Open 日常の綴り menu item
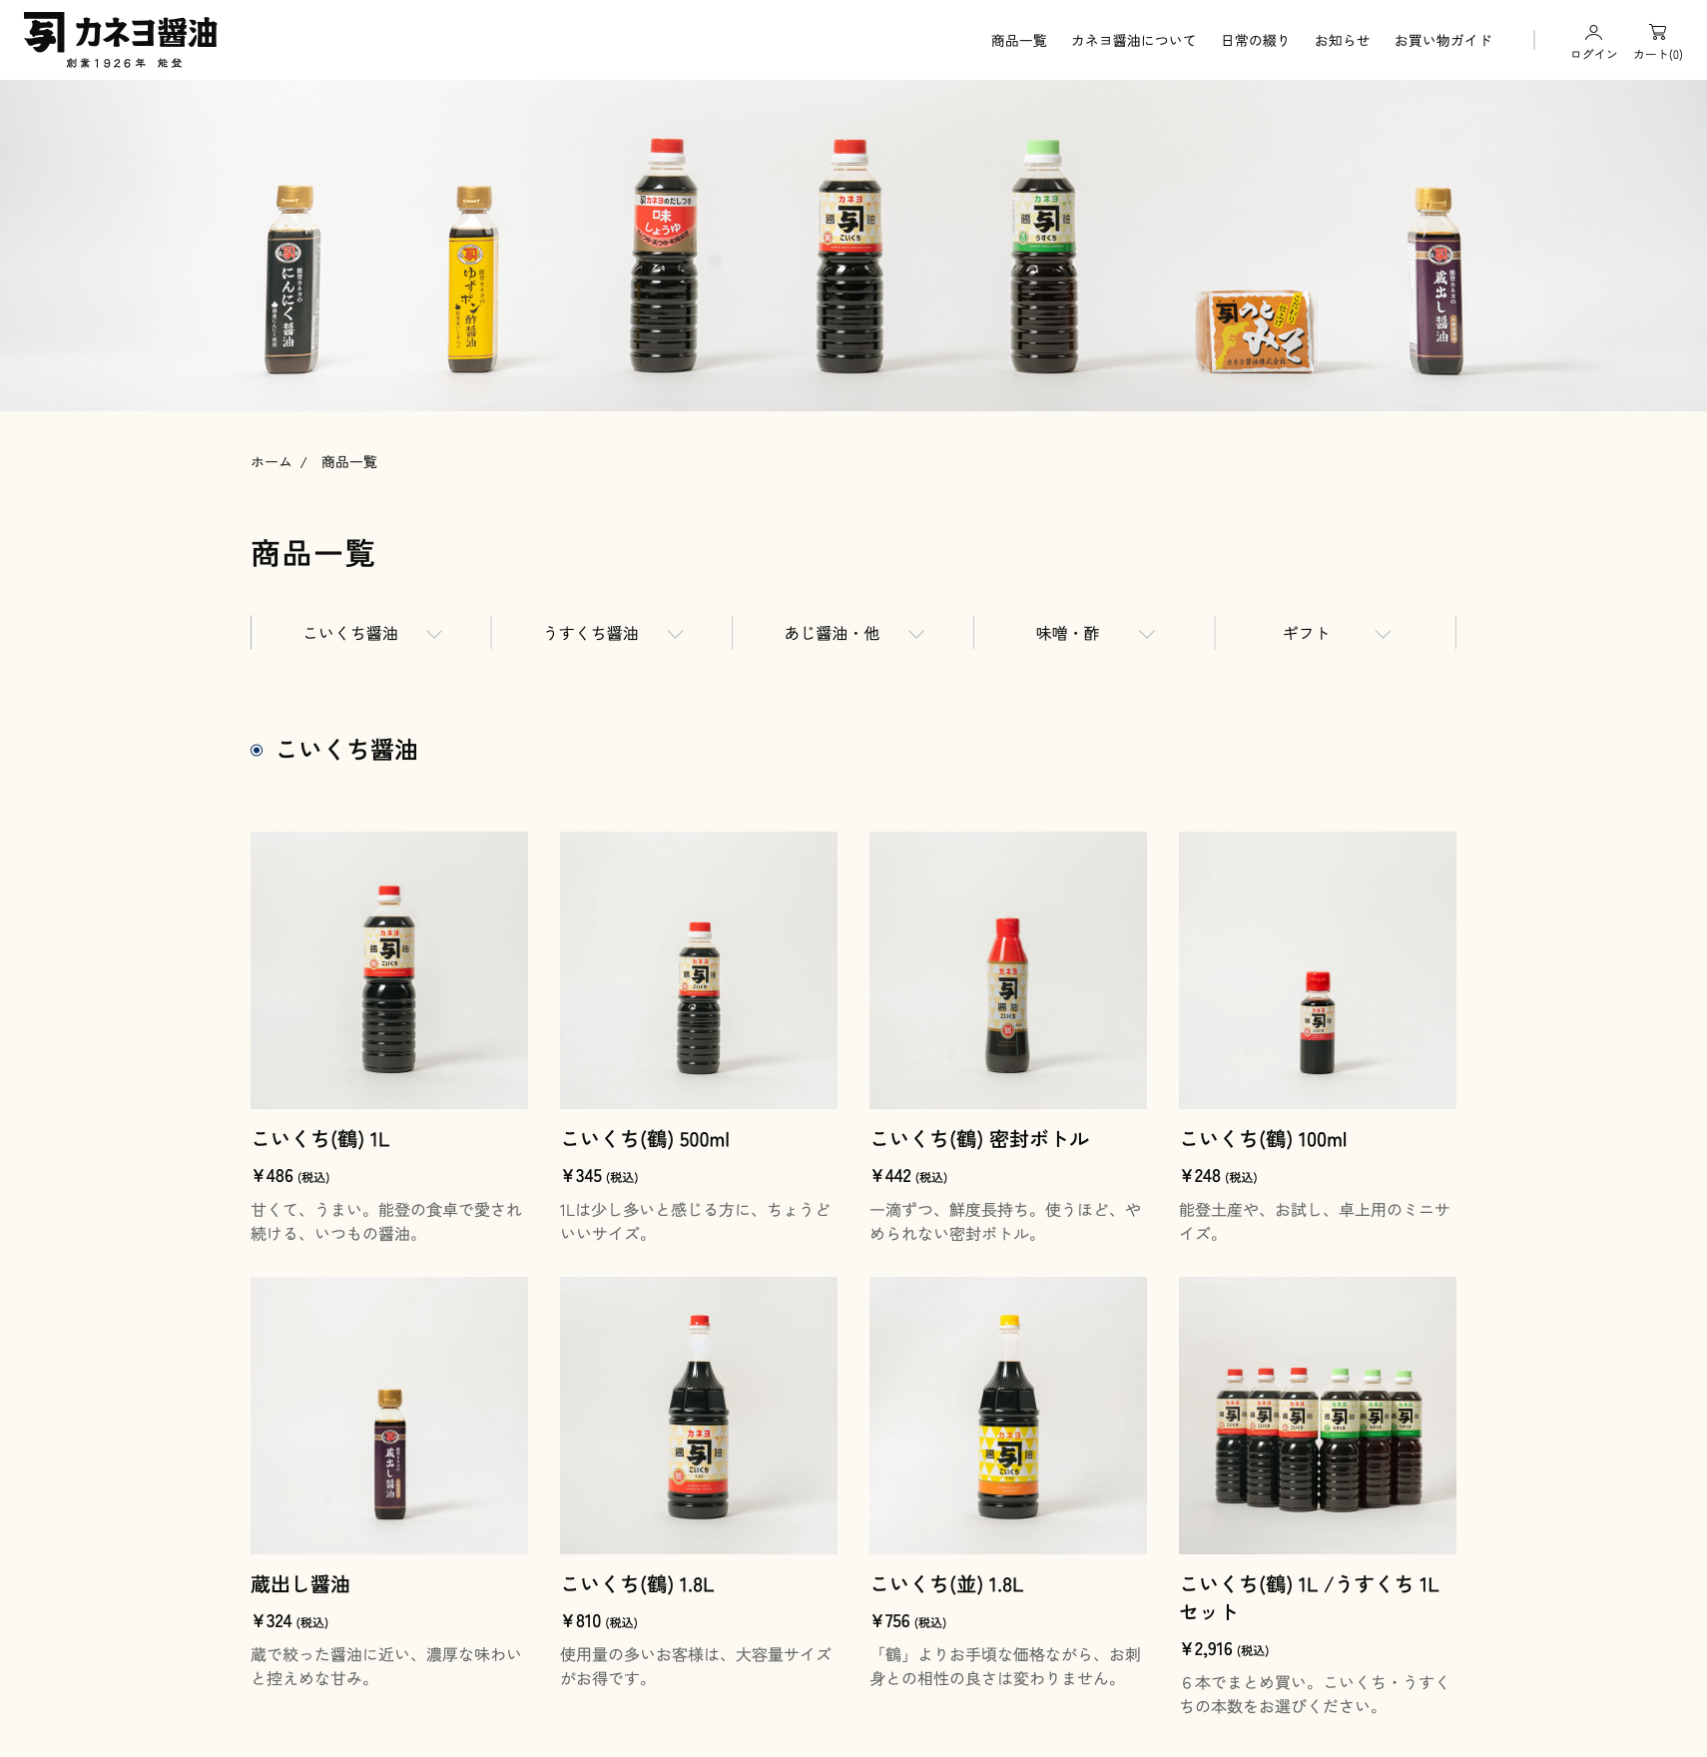This screenshot has height=1757, width=1707. (x=1255, y=41)
